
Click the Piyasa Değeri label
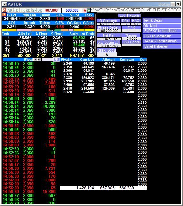click(x=109, y=27)
